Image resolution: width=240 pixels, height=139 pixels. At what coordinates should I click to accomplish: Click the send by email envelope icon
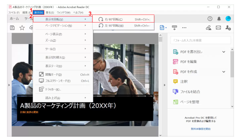(x=218, y=28)
